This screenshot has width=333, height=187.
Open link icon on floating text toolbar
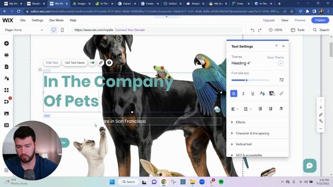click(x=100, y=63)
